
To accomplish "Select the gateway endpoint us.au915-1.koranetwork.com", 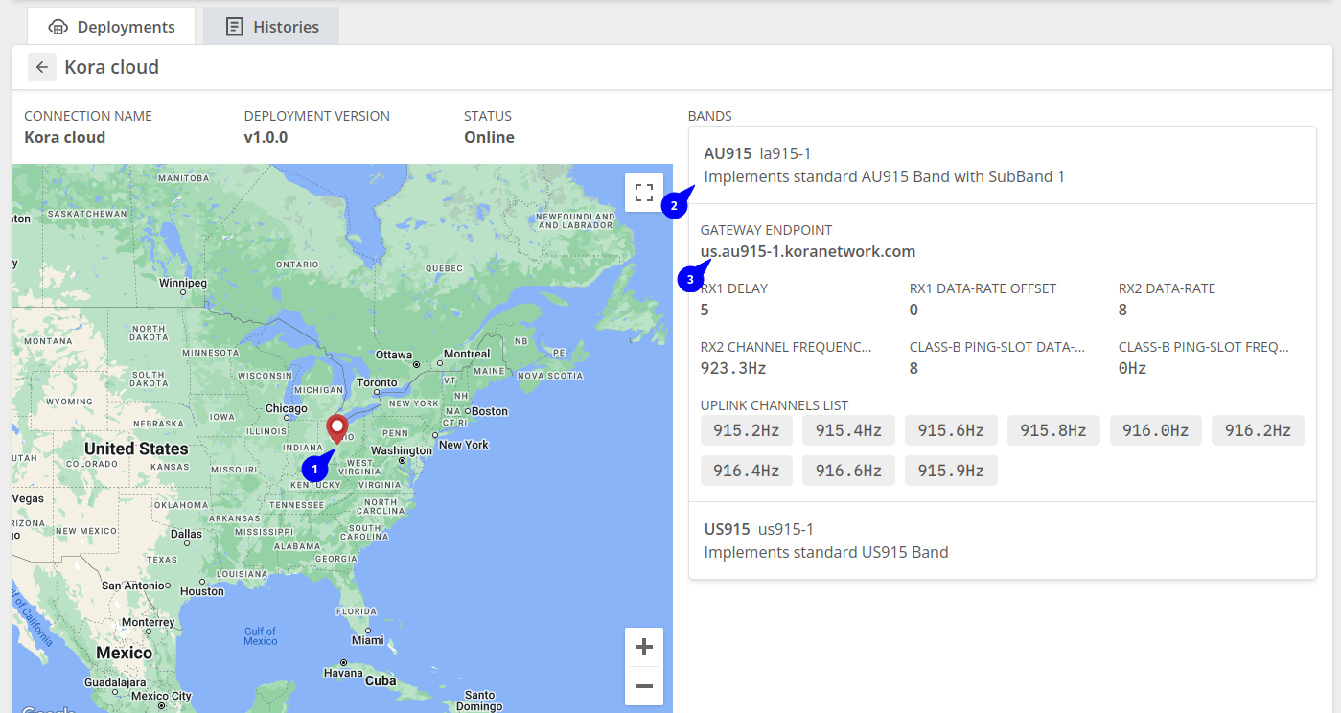I will click(808, 252).
